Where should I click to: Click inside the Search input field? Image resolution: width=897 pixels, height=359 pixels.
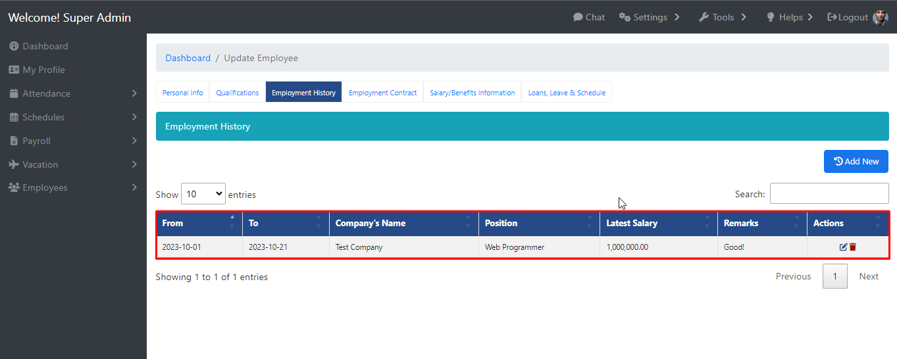[x=829, y=193]
